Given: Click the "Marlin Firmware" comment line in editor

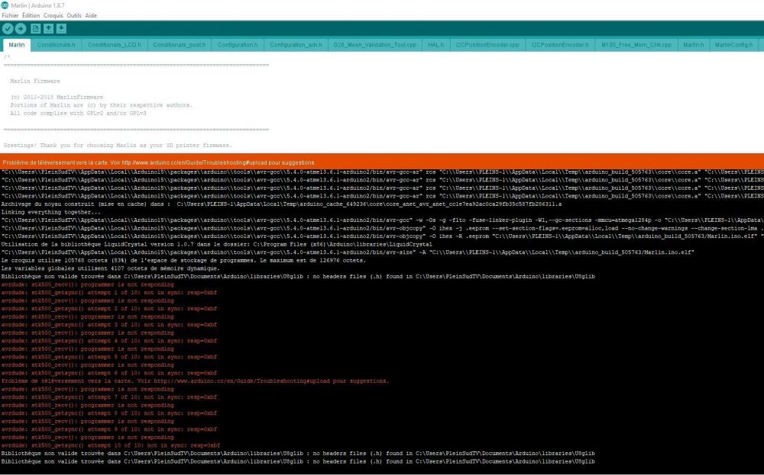Looking at the screenshot, I should pos(35,81).
